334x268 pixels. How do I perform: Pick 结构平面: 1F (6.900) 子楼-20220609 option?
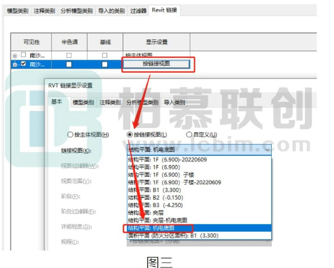(199, 182)
